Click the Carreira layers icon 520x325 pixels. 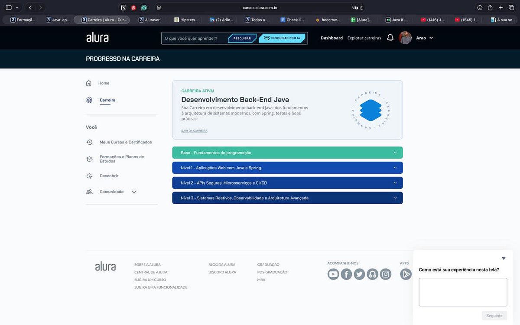[x=89, y=100]
